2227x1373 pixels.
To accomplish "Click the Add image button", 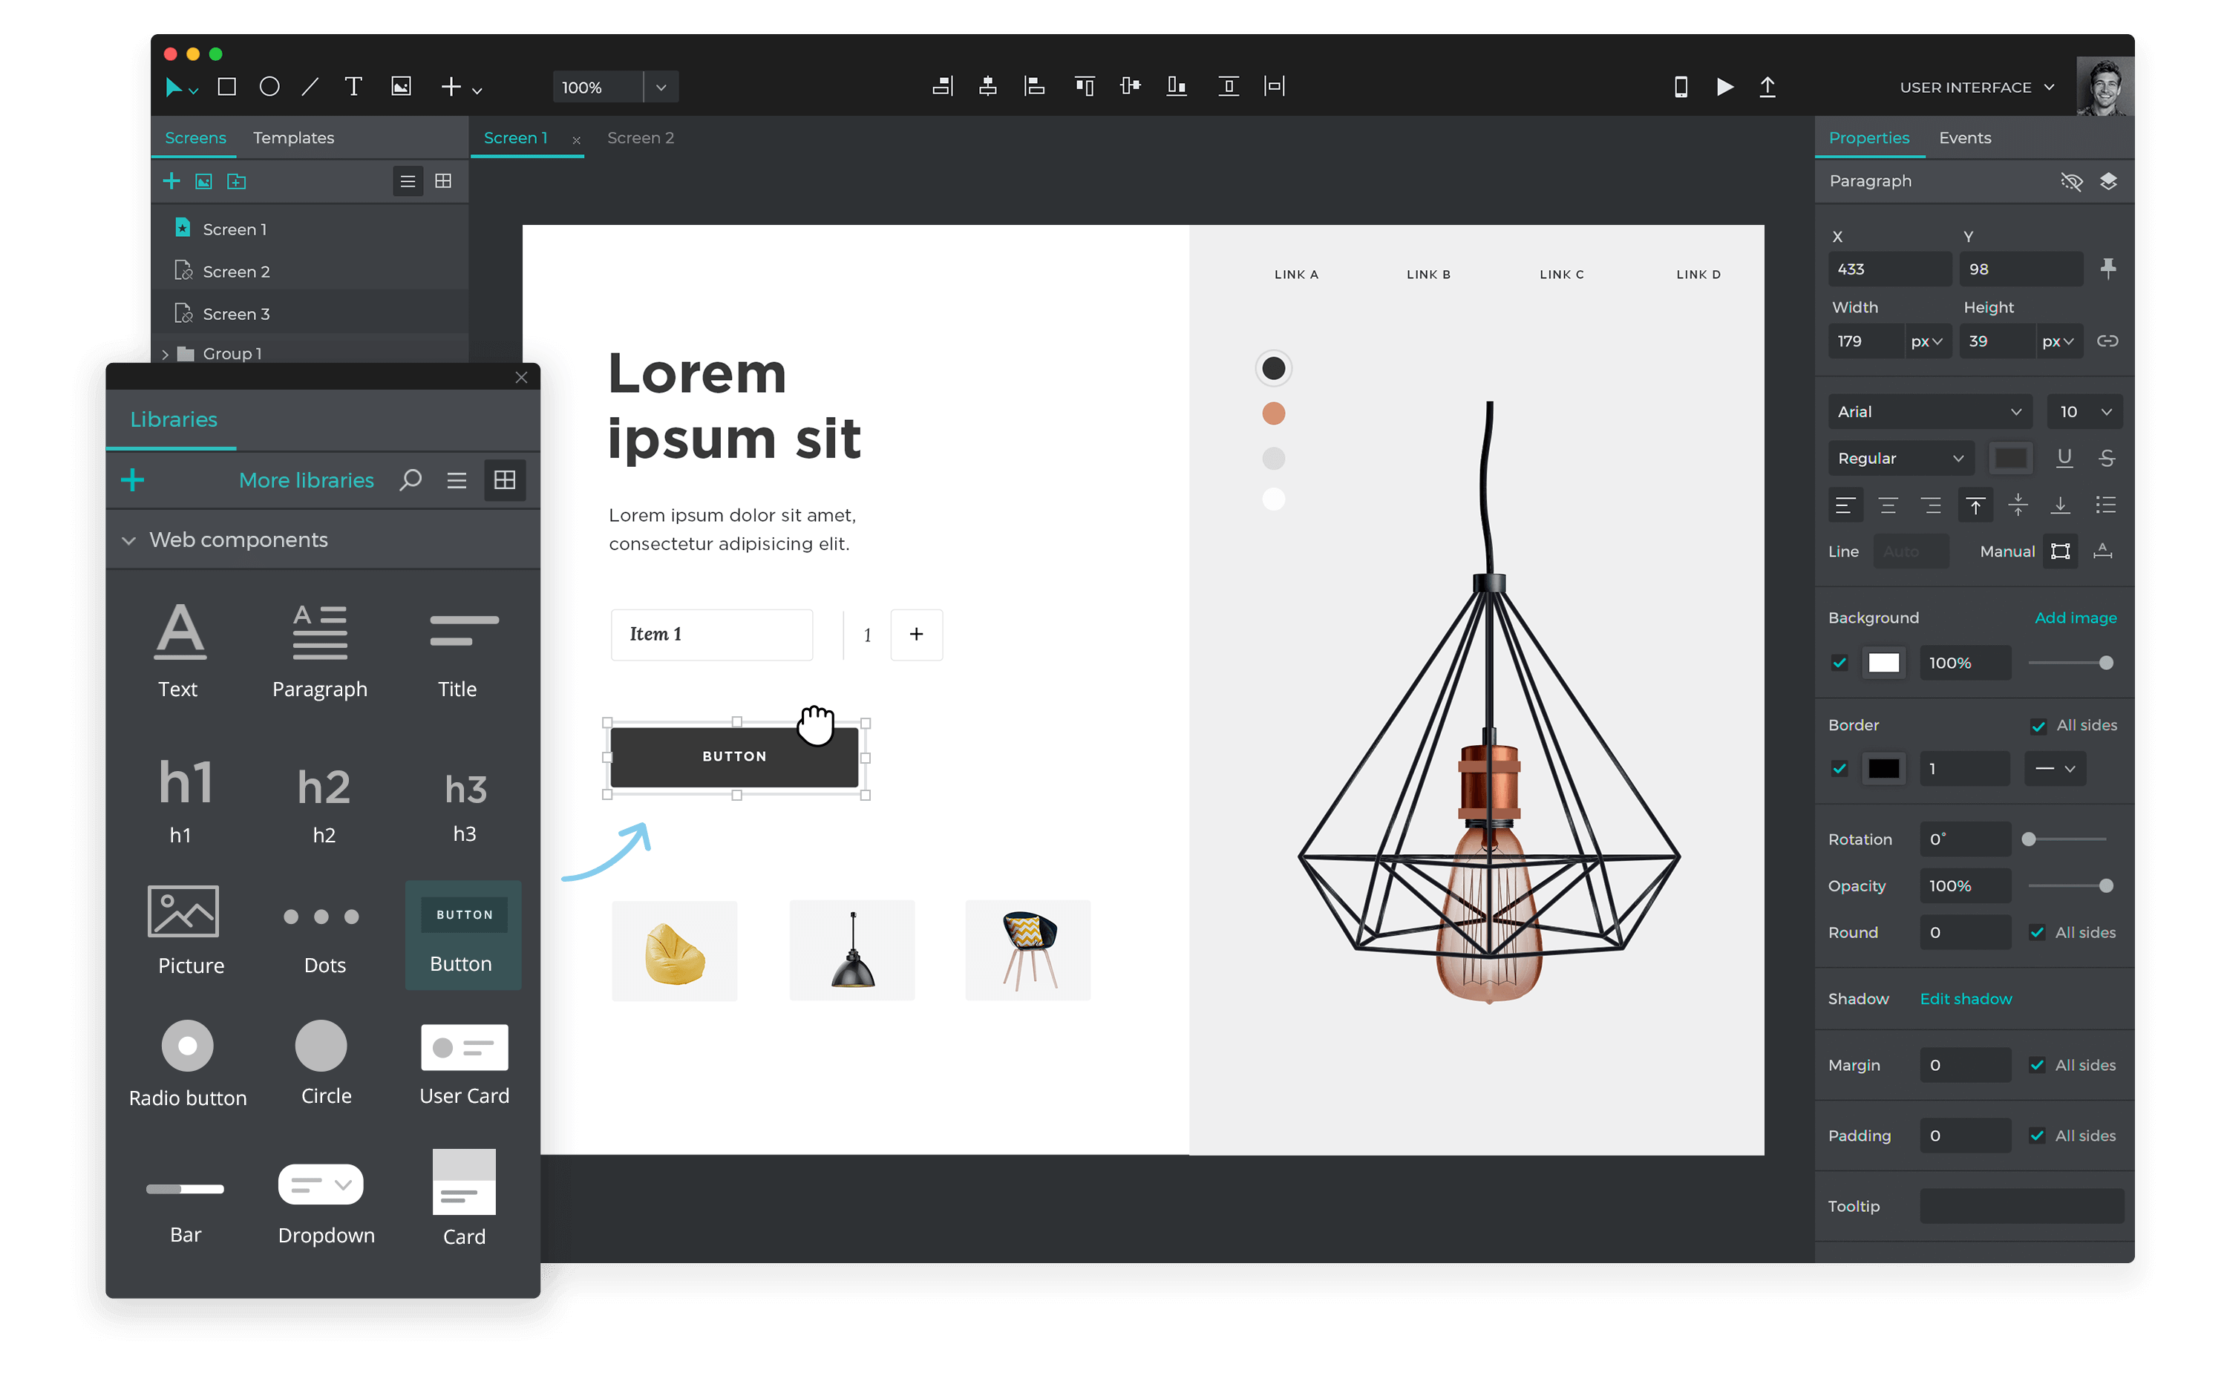I will click(x=2073, y=617).
